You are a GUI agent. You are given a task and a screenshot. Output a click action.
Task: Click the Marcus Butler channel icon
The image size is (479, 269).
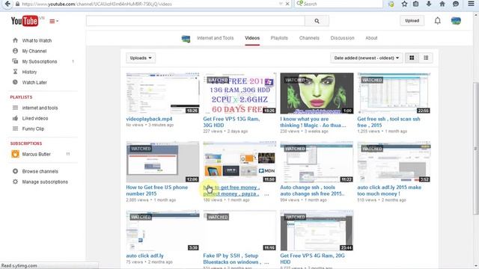pyautogui.click(x=15, y=154)
